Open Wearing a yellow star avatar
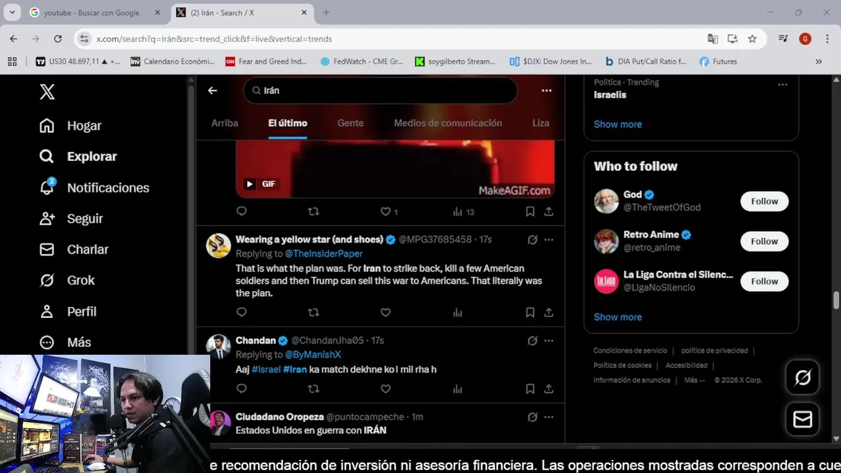841x473 pixels. tap(219, 246)
